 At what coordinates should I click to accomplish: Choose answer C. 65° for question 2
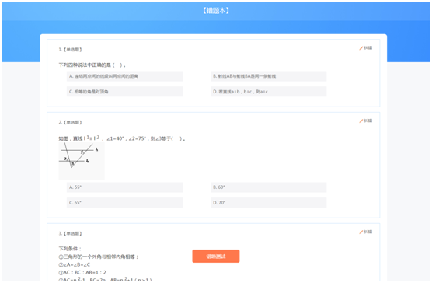click(x=124, y=203)
